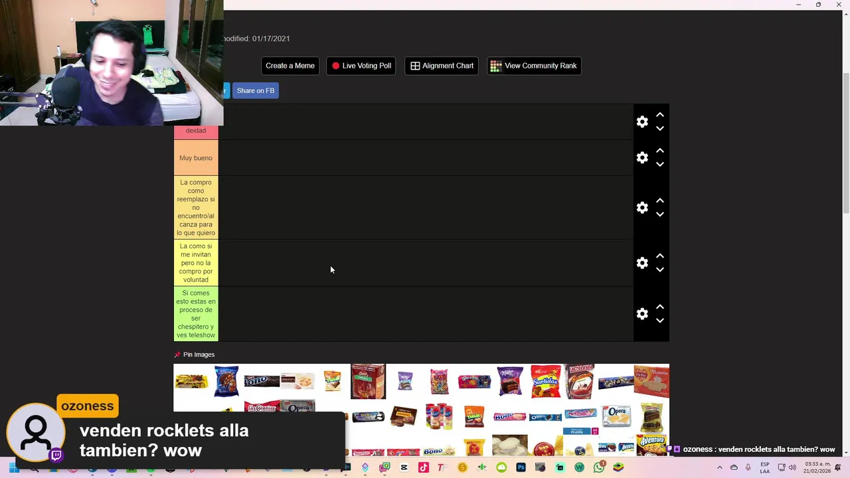Pick the small Milka cookie pack image
This screenshot has height=478, width=850.
tap(404, 382)
